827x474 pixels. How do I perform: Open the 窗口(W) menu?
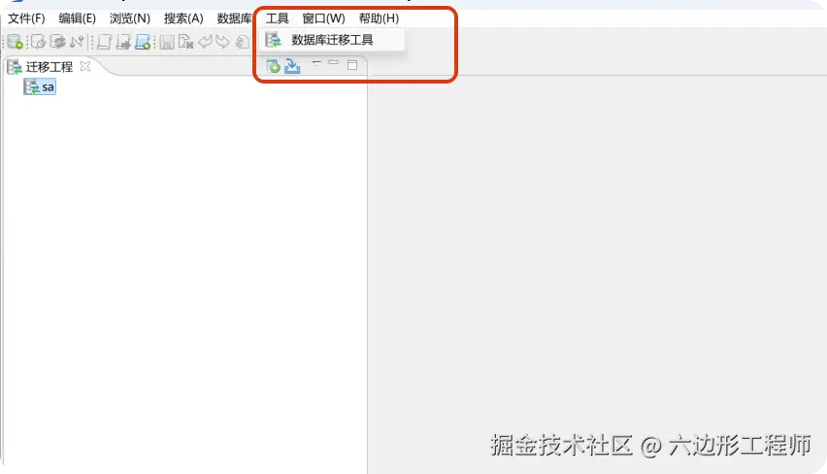coord(323,18)
